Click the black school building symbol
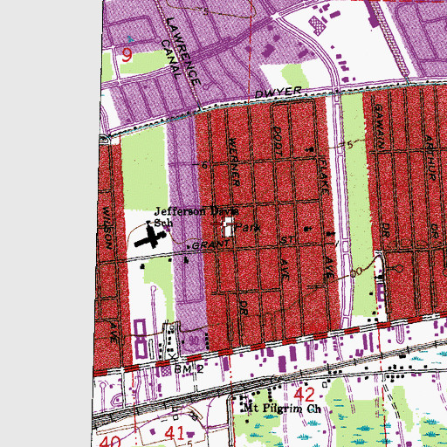Viewport: 447px width, 447px height. [x=150, y=237]
